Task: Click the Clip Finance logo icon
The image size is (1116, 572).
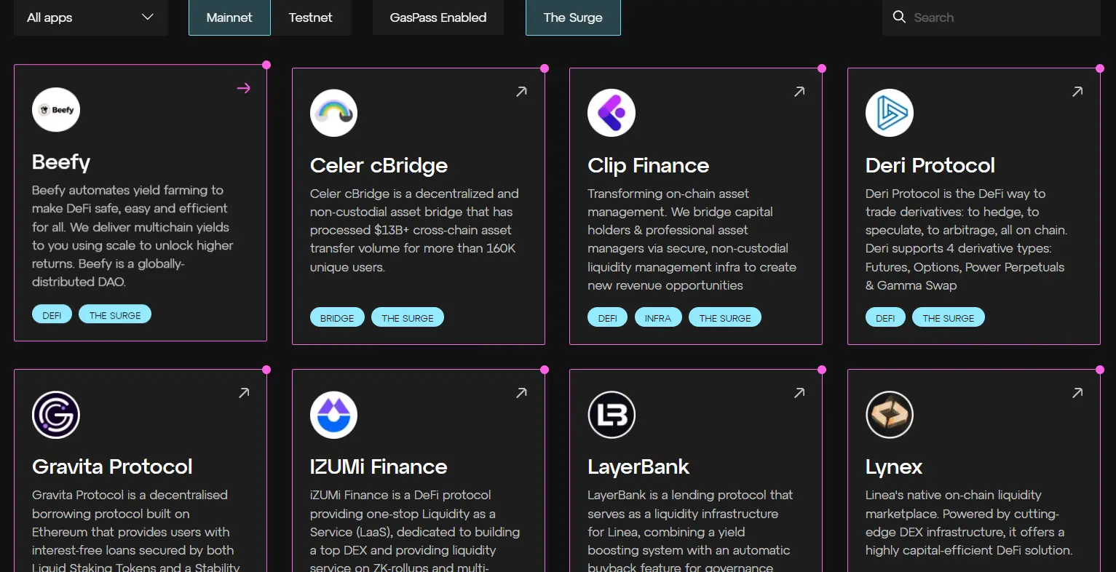Action: click(x=612, y=113)
